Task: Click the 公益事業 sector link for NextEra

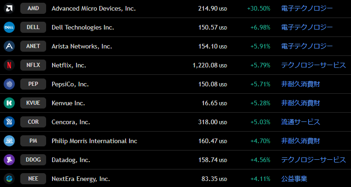Action: tap(294, 179)
